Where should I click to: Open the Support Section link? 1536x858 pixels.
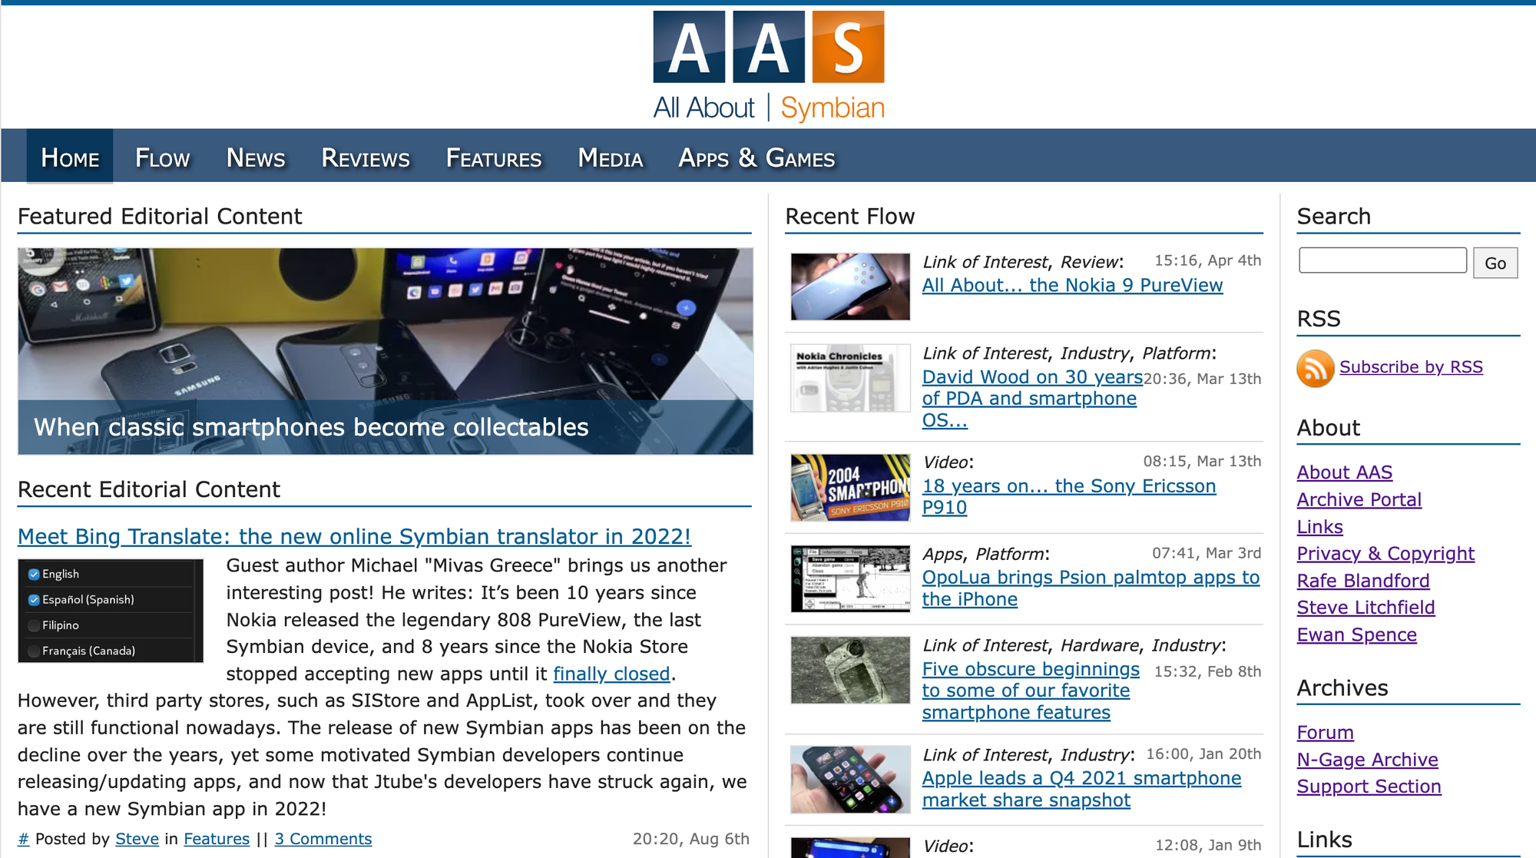pyautogui.click(x=1369, y=787)
